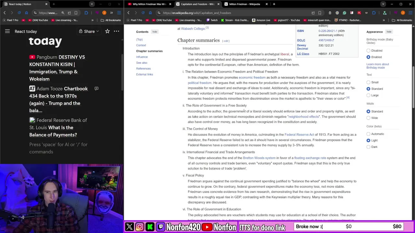Jump to References in Contents
Image resolution: width=415 pixels, height=233 pixels.
(x=143, y=69)
